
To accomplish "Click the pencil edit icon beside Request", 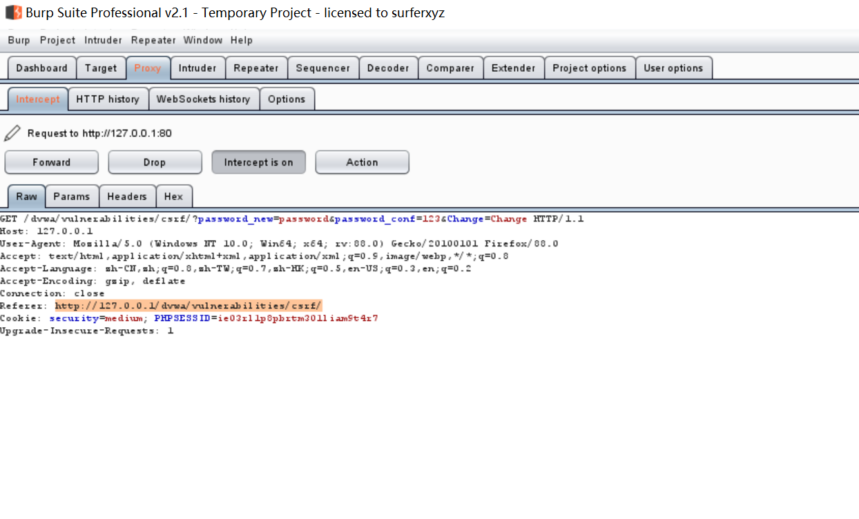I will coord(12,133).
